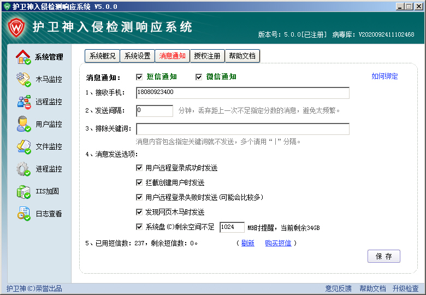Click the 接收手机 phone number field
The image size is (426, 295).
[x=242, y=93]
